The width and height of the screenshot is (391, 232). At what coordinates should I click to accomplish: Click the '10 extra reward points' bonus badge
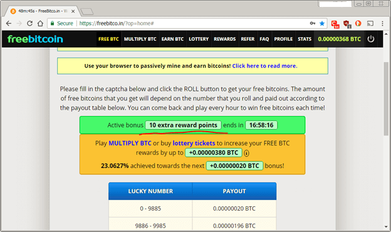183,125
